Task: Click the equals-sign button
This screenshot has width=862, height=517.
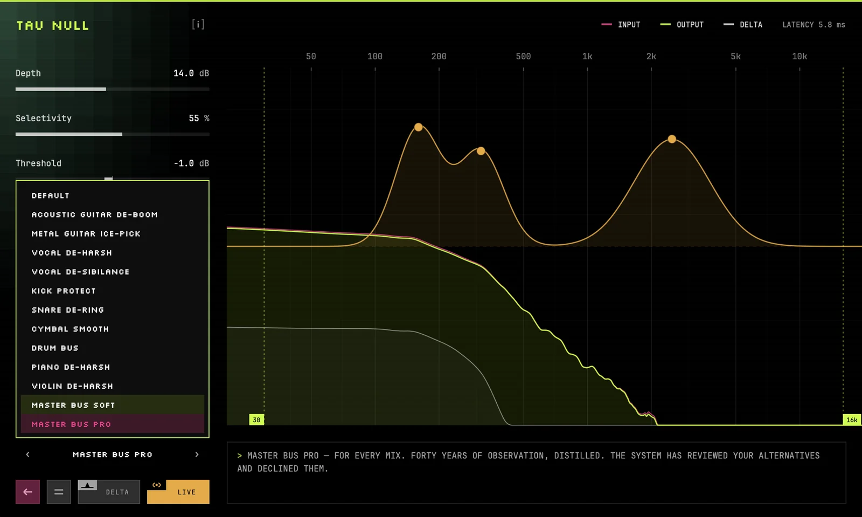Action: click(x=59, y=492)
